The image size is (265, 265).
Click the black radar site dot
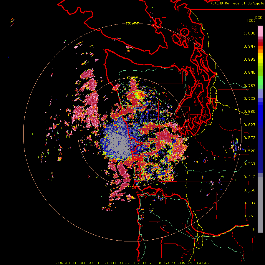pos(132,133)
